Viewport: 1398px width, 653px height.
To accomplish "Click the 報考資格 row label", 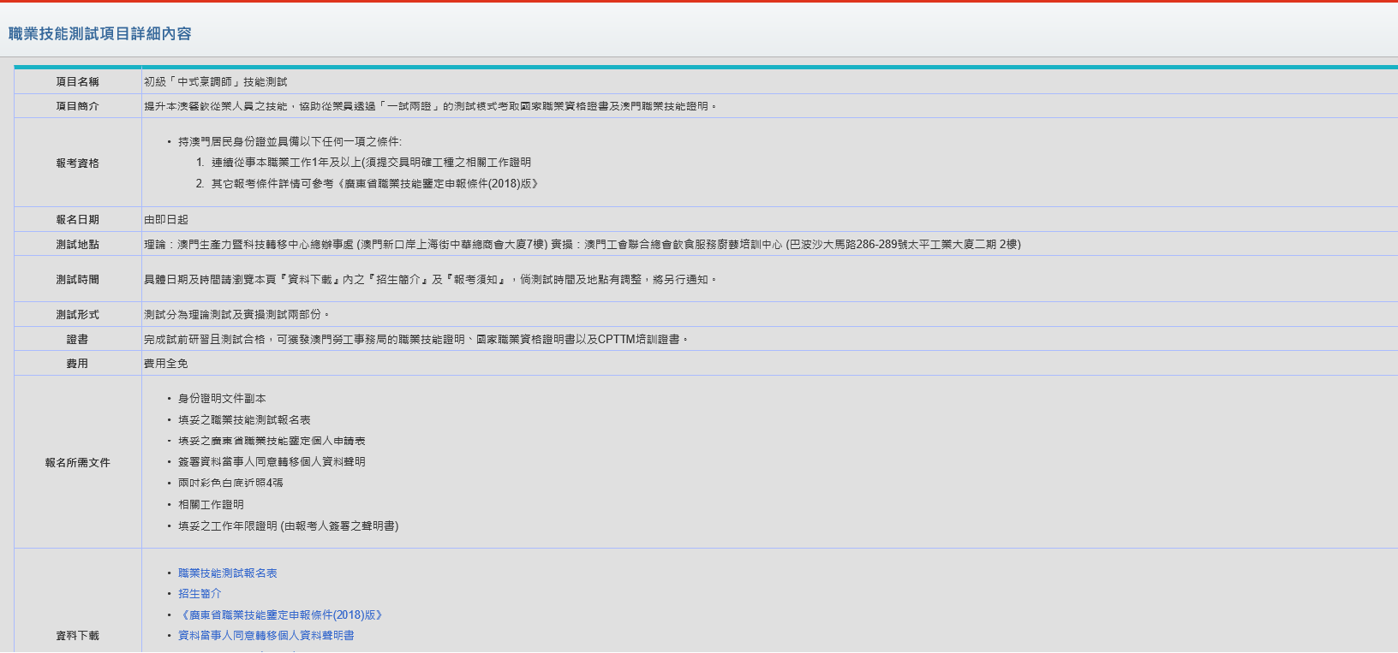I will [x=77, y=163].
